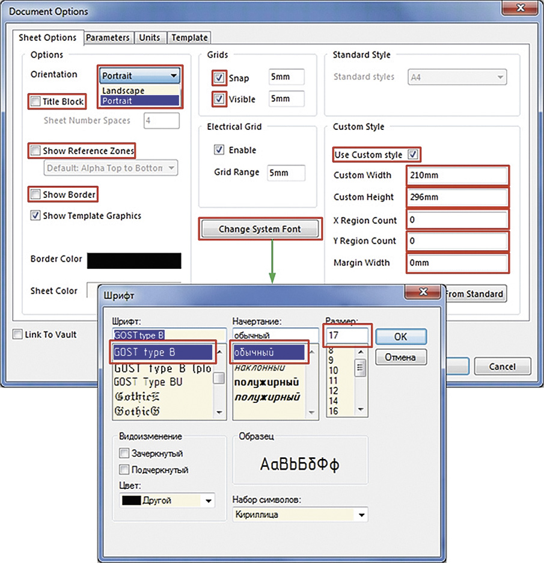Select GOST type B in font list
544x563 pixels.
162,352
